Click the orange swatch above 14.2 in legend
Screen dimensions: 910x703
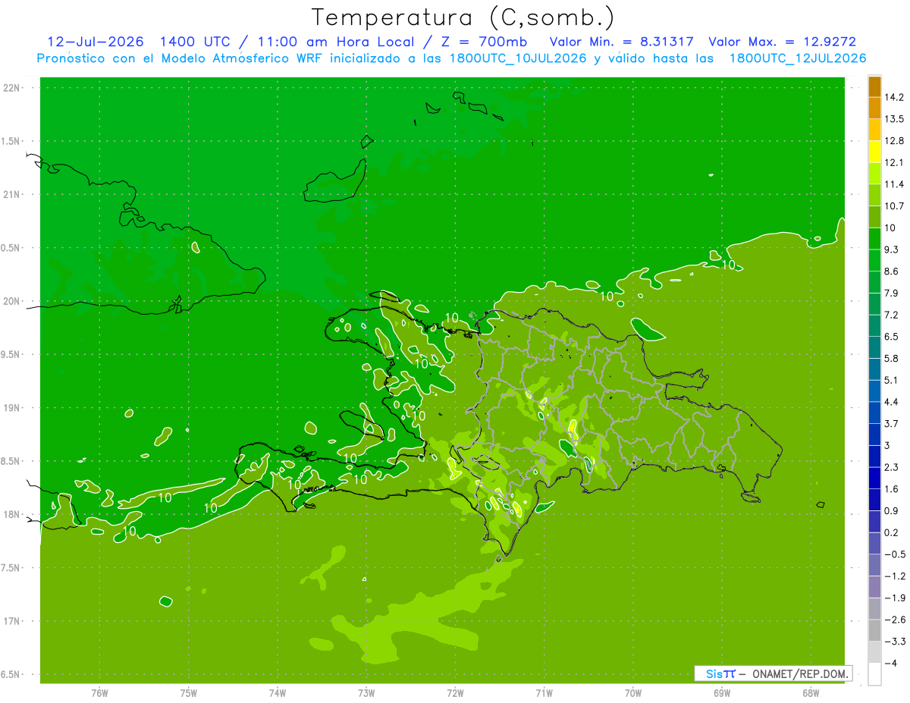(x=874, y=86)
